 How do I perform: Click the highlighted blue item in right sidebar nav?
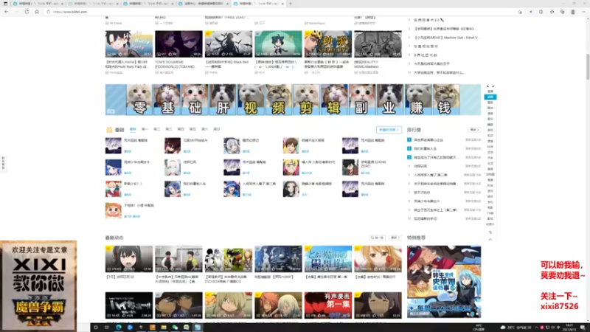[x=490, y=97]
